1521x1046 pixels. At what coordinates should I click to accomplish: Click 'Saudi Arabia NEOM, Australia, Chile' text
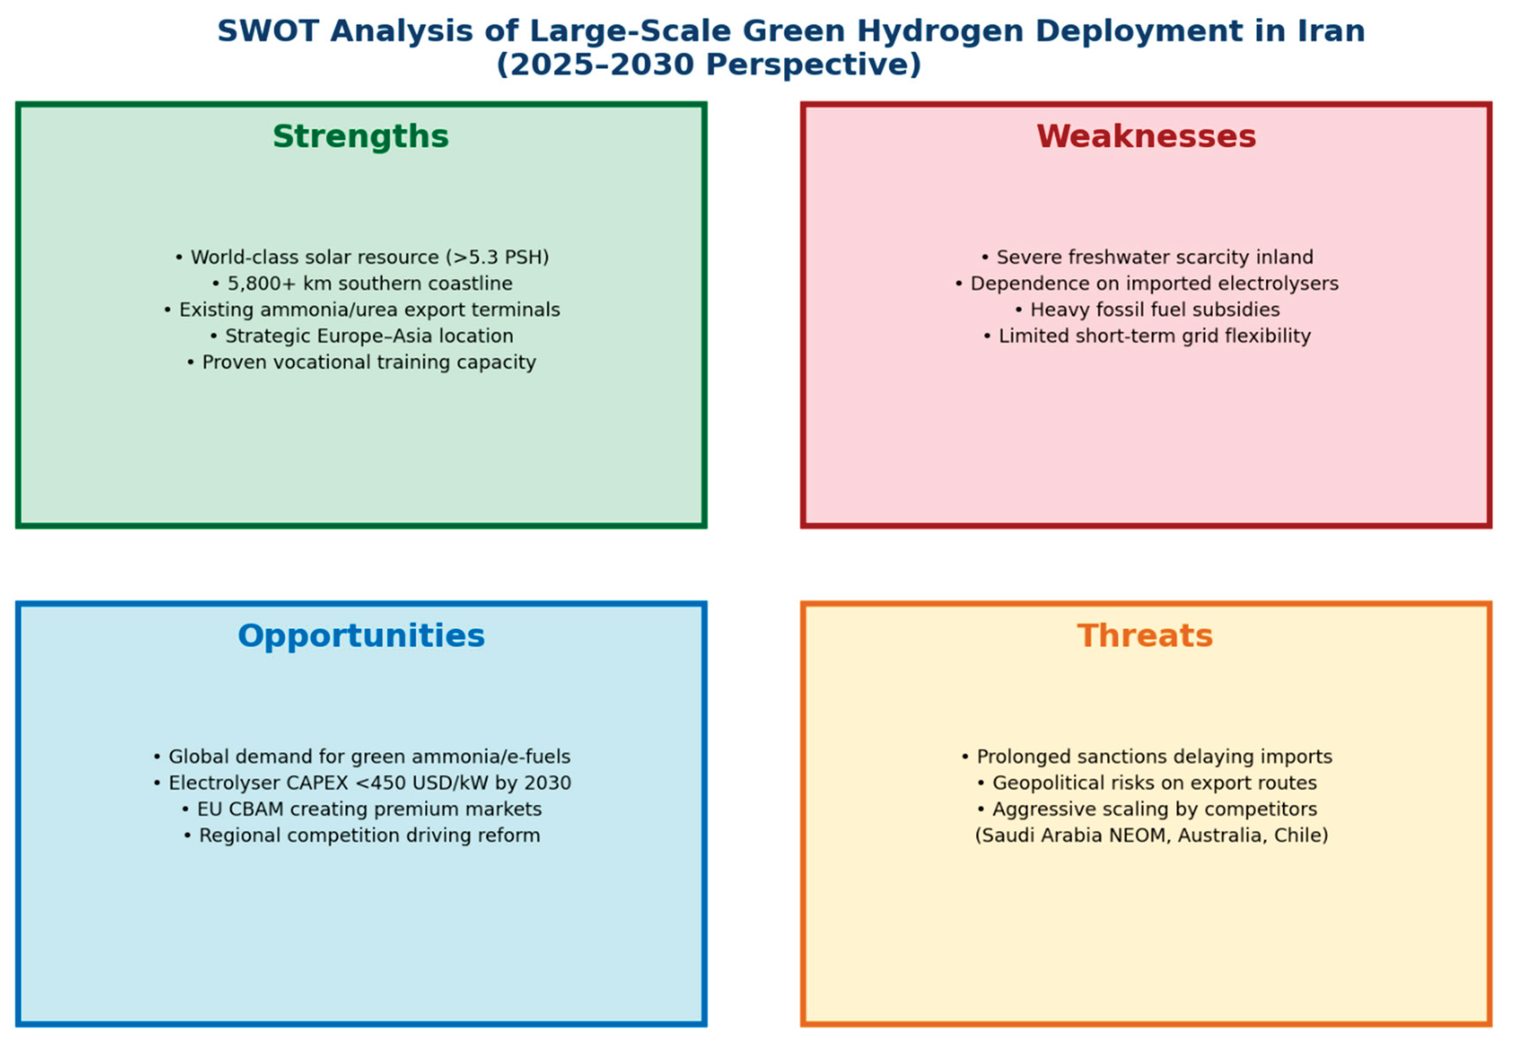pos(1151,835)
